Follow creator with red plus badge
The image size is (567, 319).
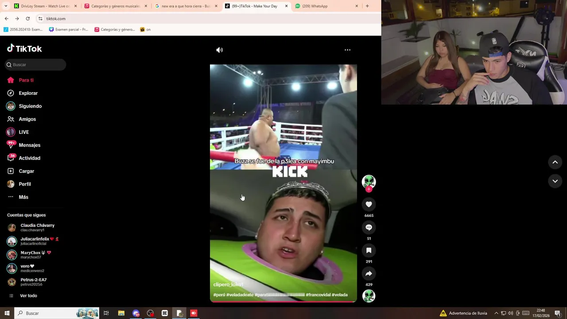[x=369, y=189]
